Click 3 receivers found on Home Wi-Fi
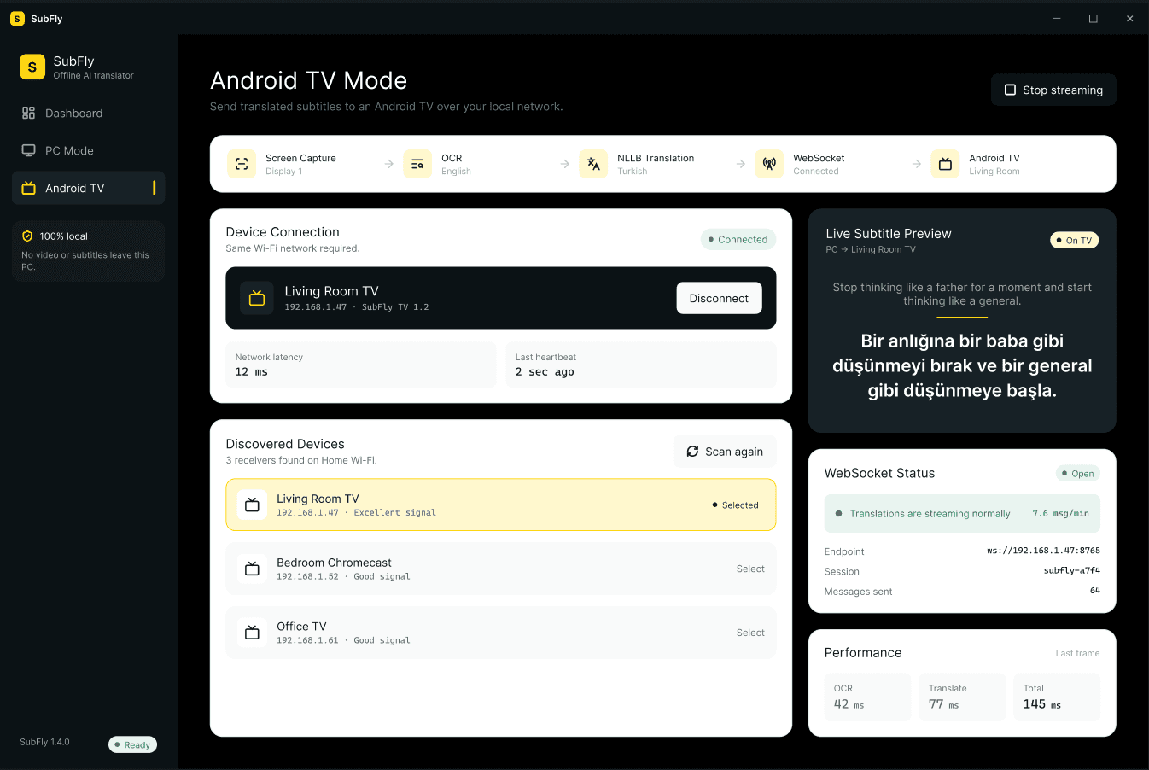This screenshot has height=770, width=1149. (301, 460)
